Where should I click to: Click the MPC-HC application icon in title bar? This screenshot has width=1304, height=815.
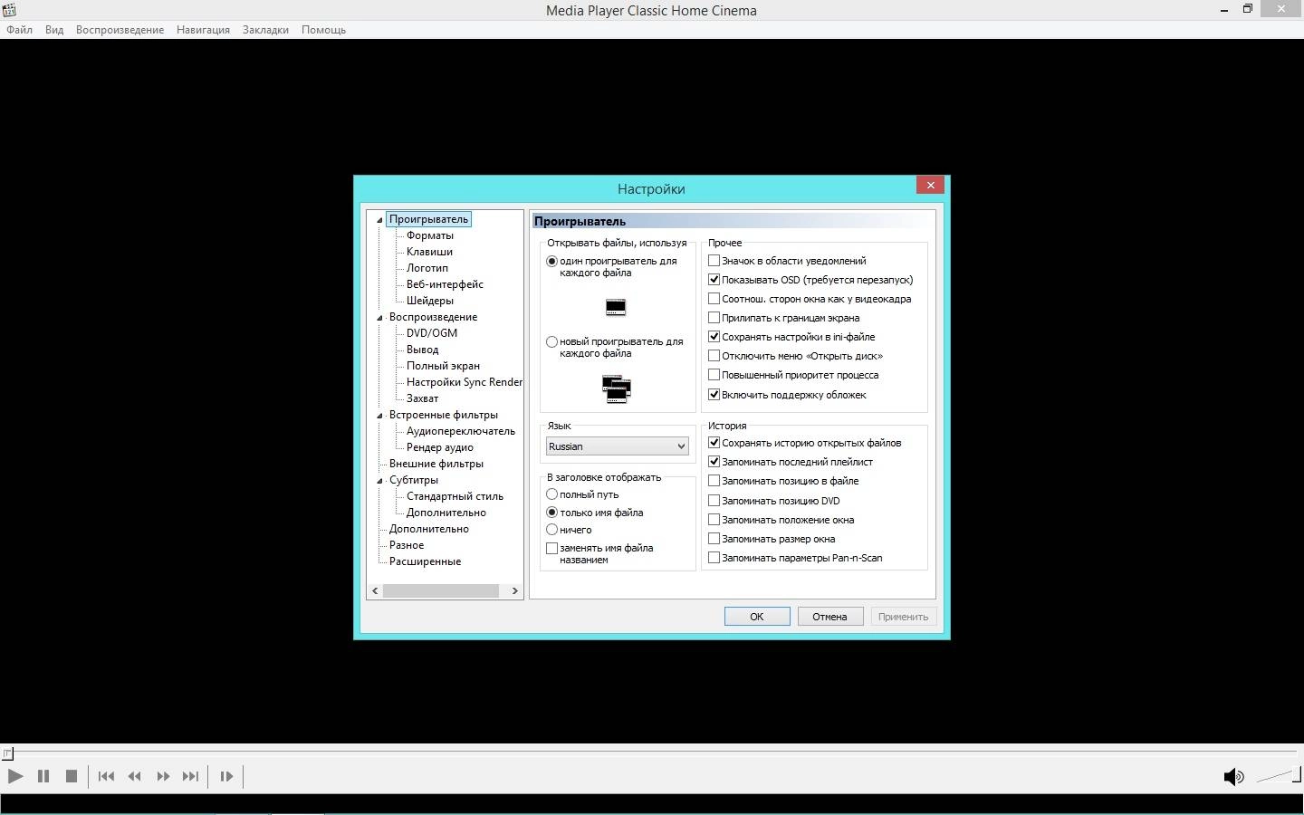coord(9,10)
